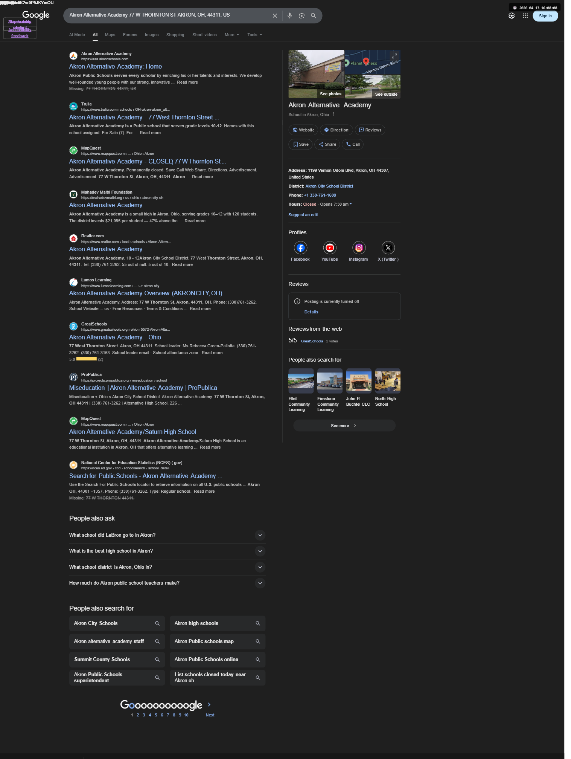Open the More search filters dropdown
Image resolution: width=571 pixels, height=759 pixels.
click(x=232, y=35)
